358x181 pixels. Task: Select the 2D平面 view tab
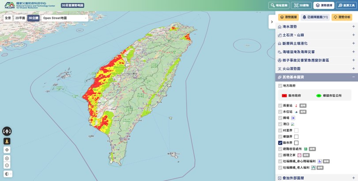[x=20, y=18]
